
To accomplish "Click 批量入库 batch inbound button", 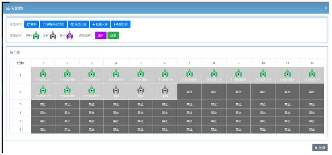I will point(100,24).
